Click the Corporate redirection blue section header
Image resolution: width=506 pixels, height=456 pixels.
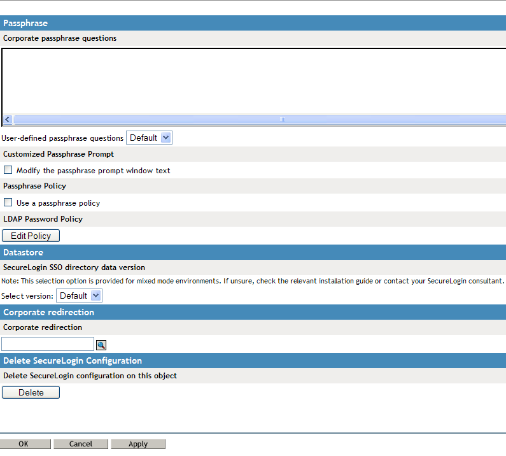[x=253, y=312]
